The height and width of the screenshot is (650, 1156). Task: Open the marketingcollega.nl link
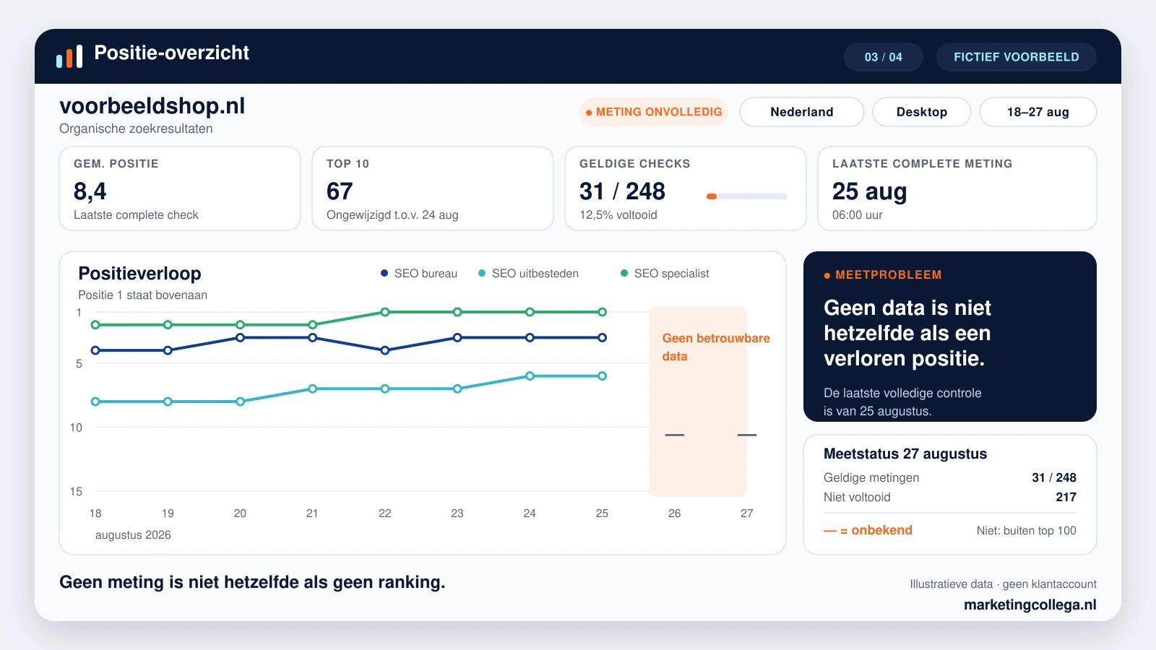click(1030, 604)
